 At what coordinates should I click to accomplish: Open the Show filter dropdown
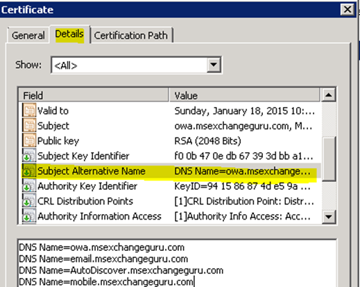(136, 65)
